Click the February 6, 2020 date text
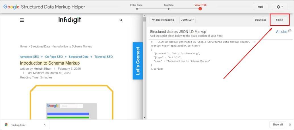This screenshot has height=130, width=294. [x=69, y=69]
